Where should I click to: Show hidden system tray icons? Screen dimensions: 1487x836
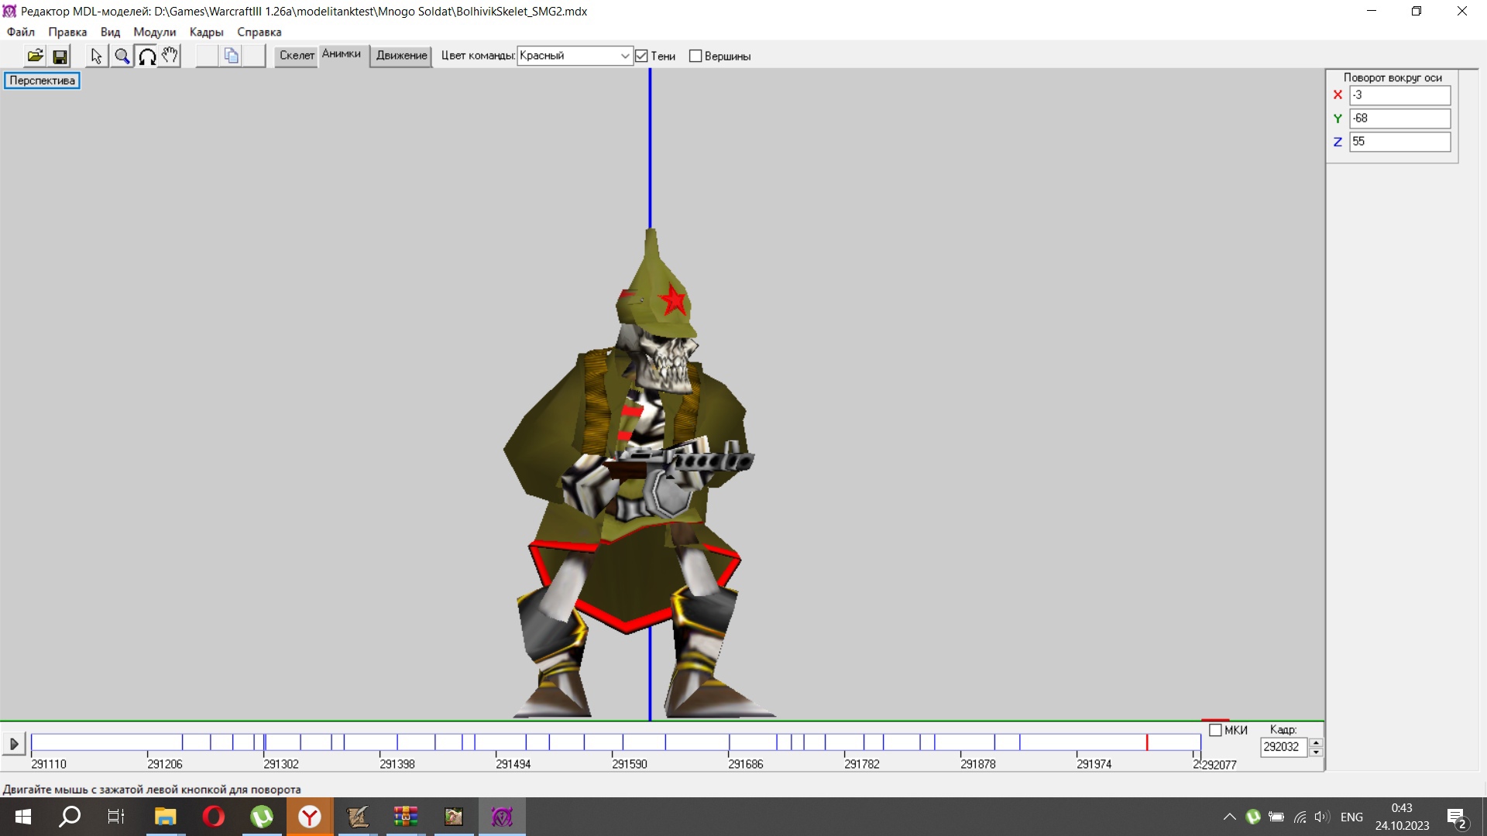pyautogui.click(x=1229, y=817)
